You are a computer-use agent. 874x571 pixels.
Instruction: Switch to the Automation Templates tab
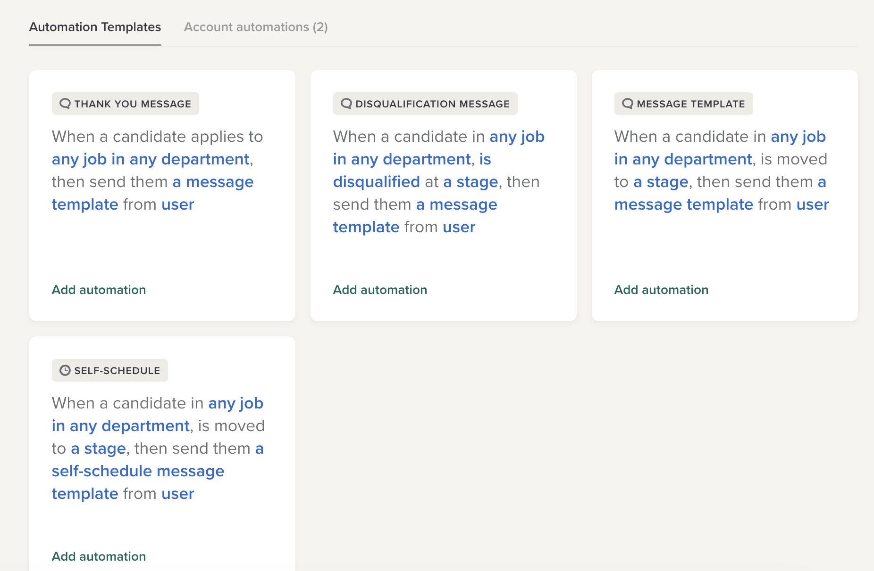pos(95,27)
